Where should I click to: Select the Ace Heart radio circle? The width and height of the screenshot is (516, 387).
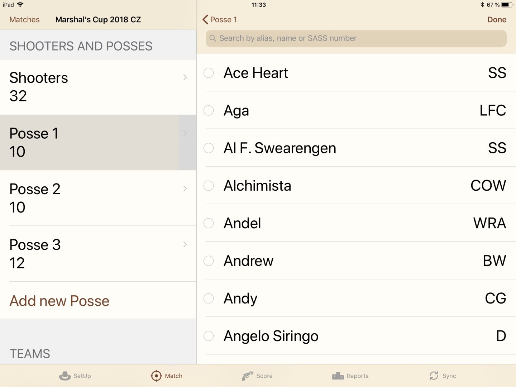pyautogui.click(x=209, y=73)
